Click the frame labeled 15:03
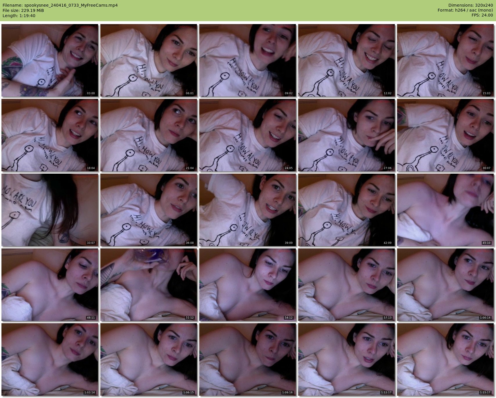This screenshot has width=496, height=398. tap(445, 60)
